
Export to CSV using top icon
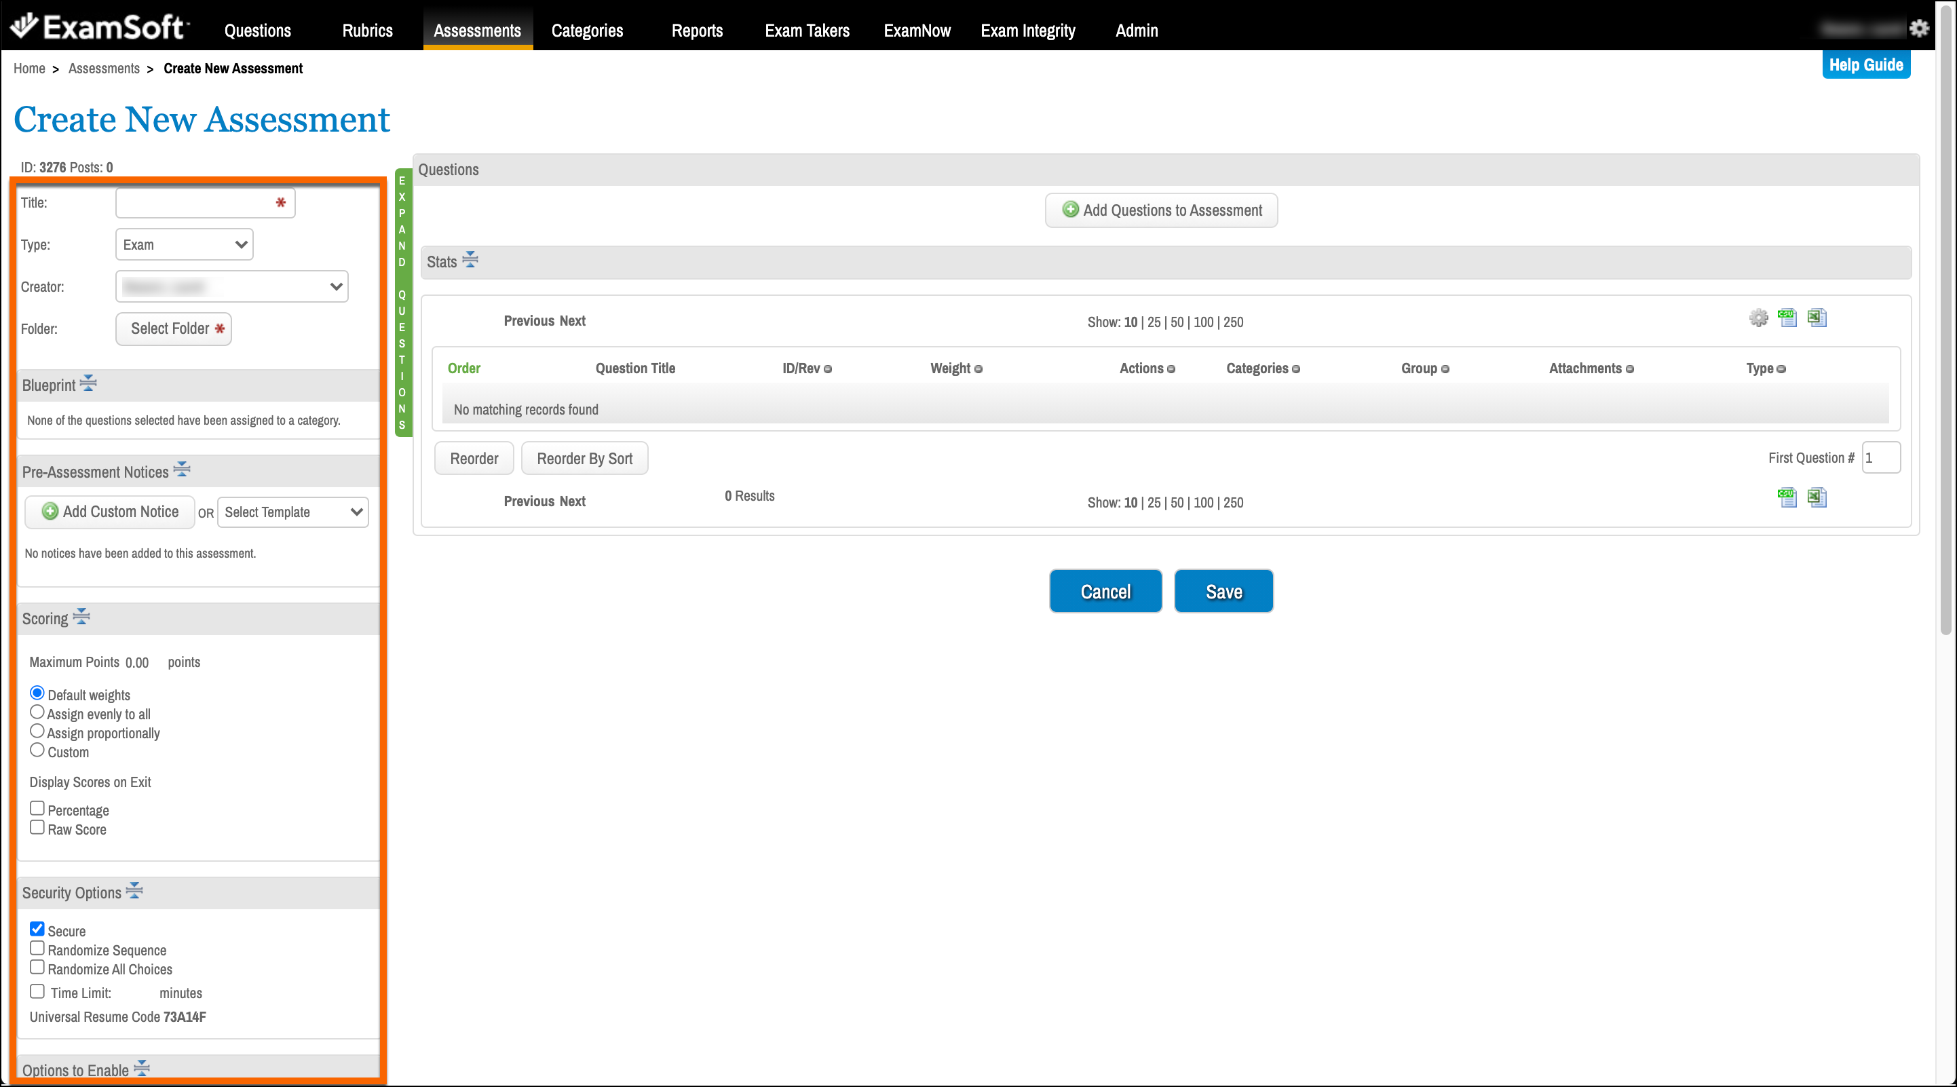pos(1787,318)
